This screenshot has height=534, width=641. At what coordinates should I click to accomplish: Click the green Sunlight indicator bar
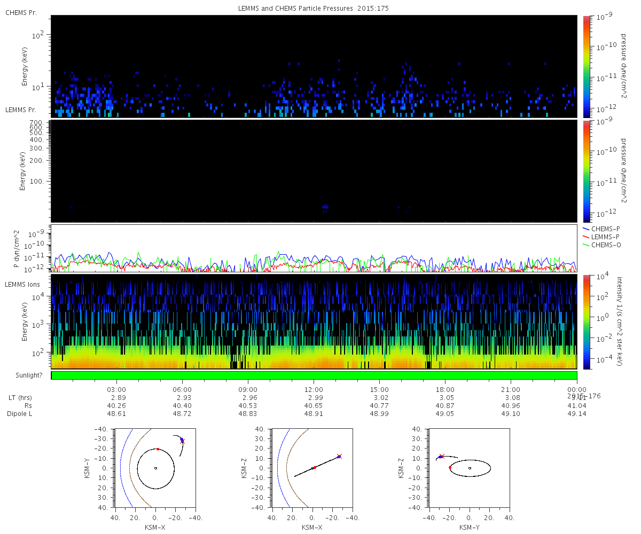[x=314, y=375]
